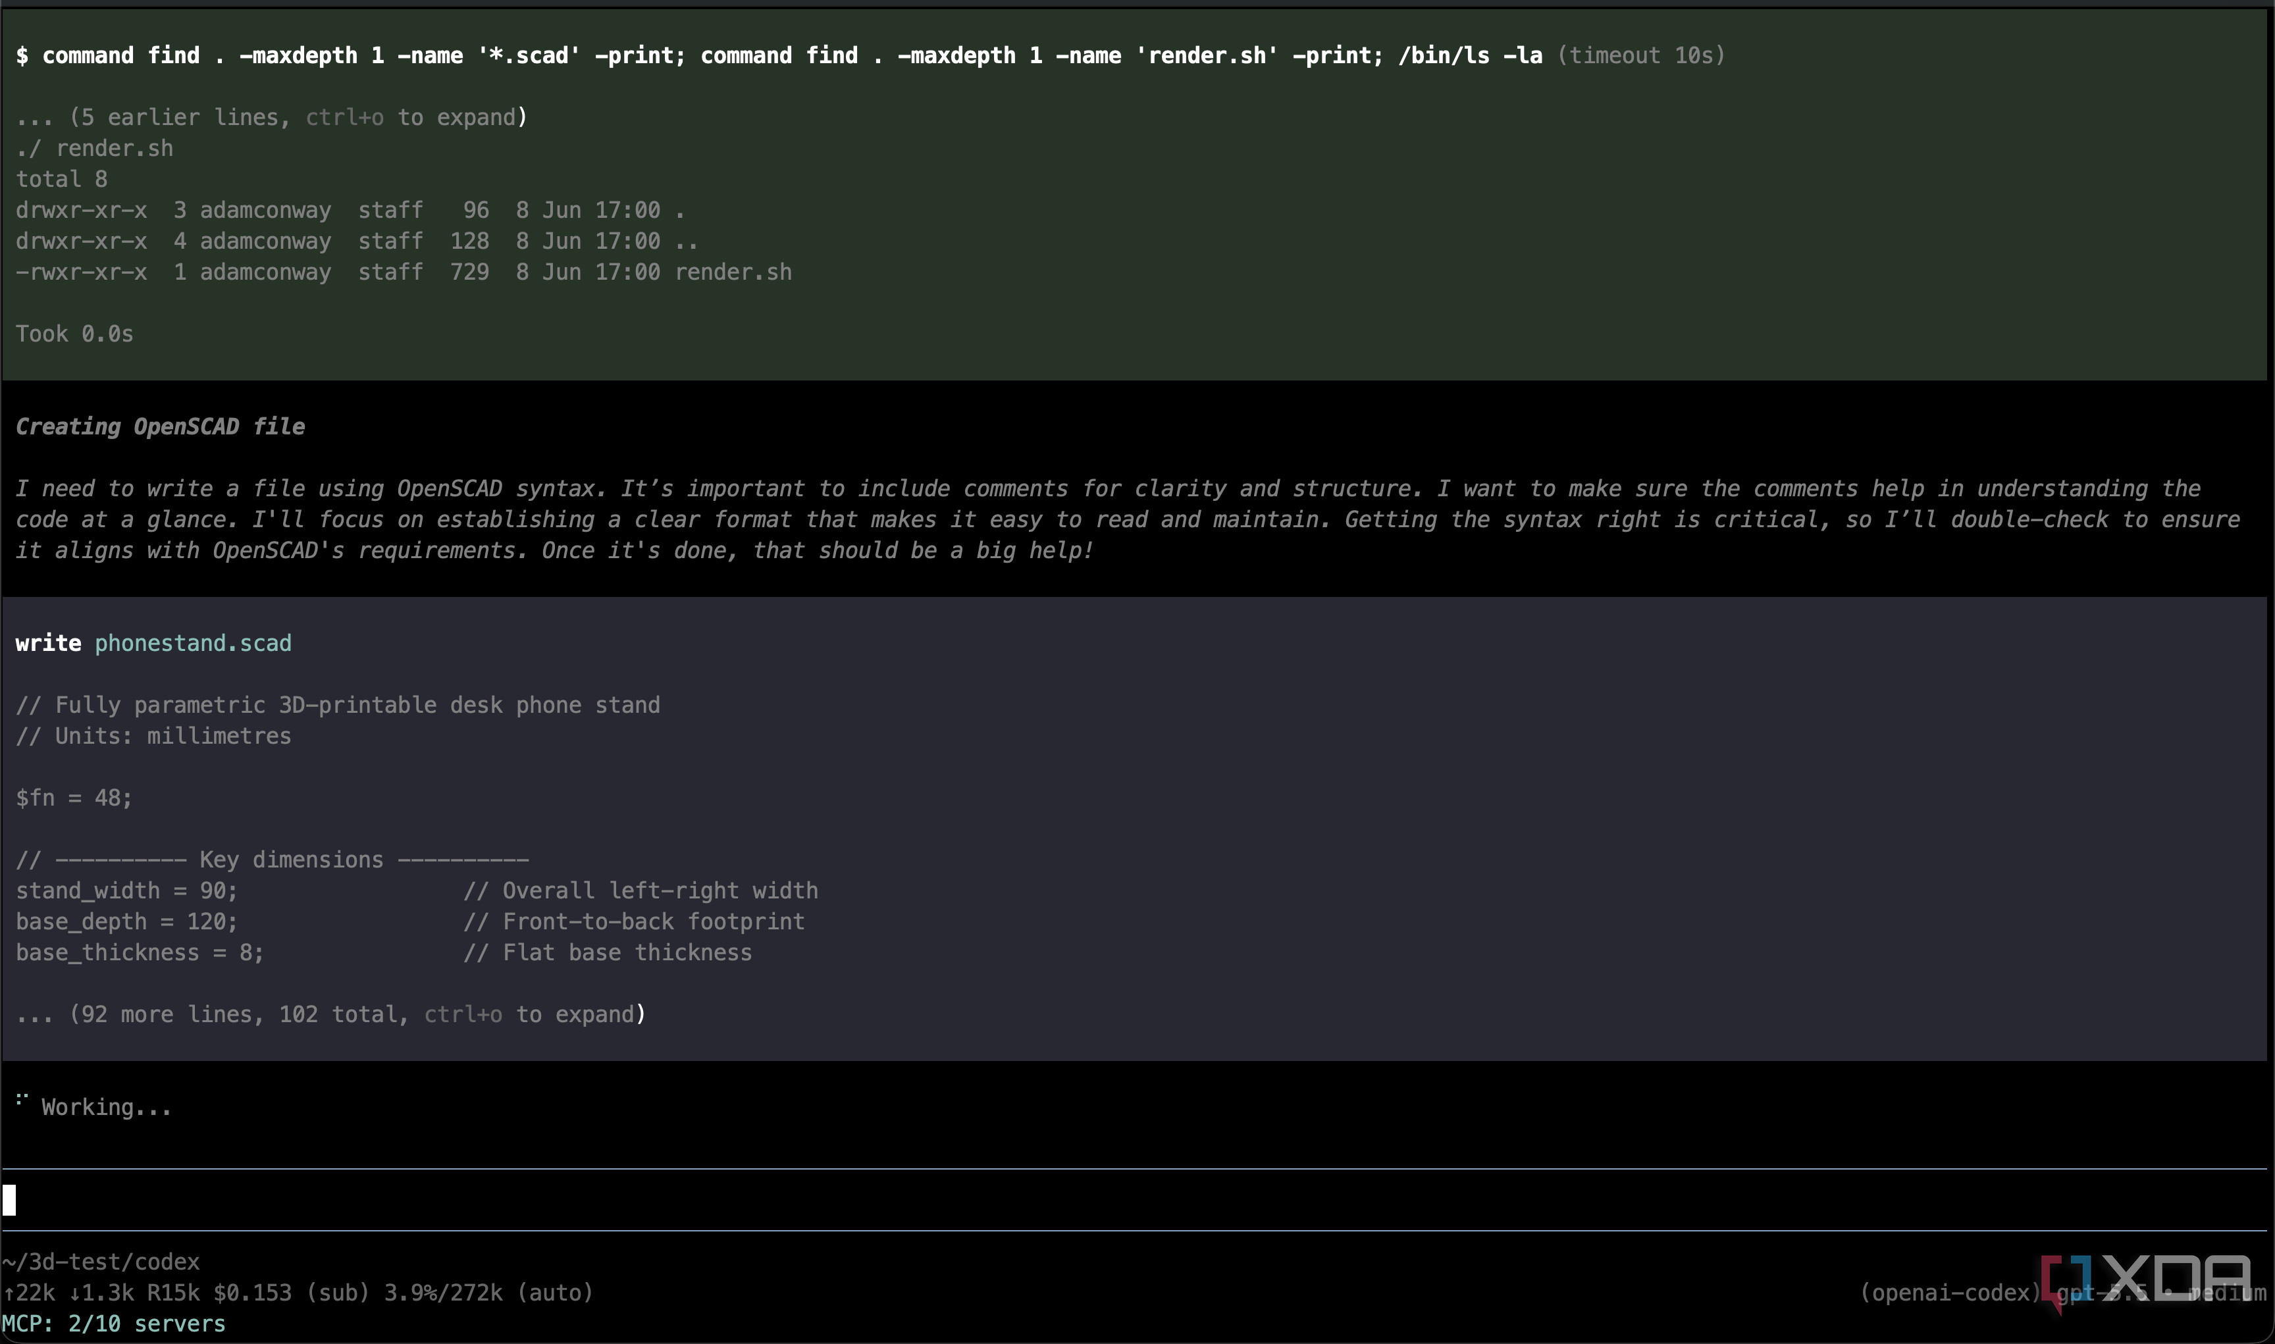Click the prompt input cursor field
The height and width of the screenshot is (1344, 2275).
tap(1137, 1200)
